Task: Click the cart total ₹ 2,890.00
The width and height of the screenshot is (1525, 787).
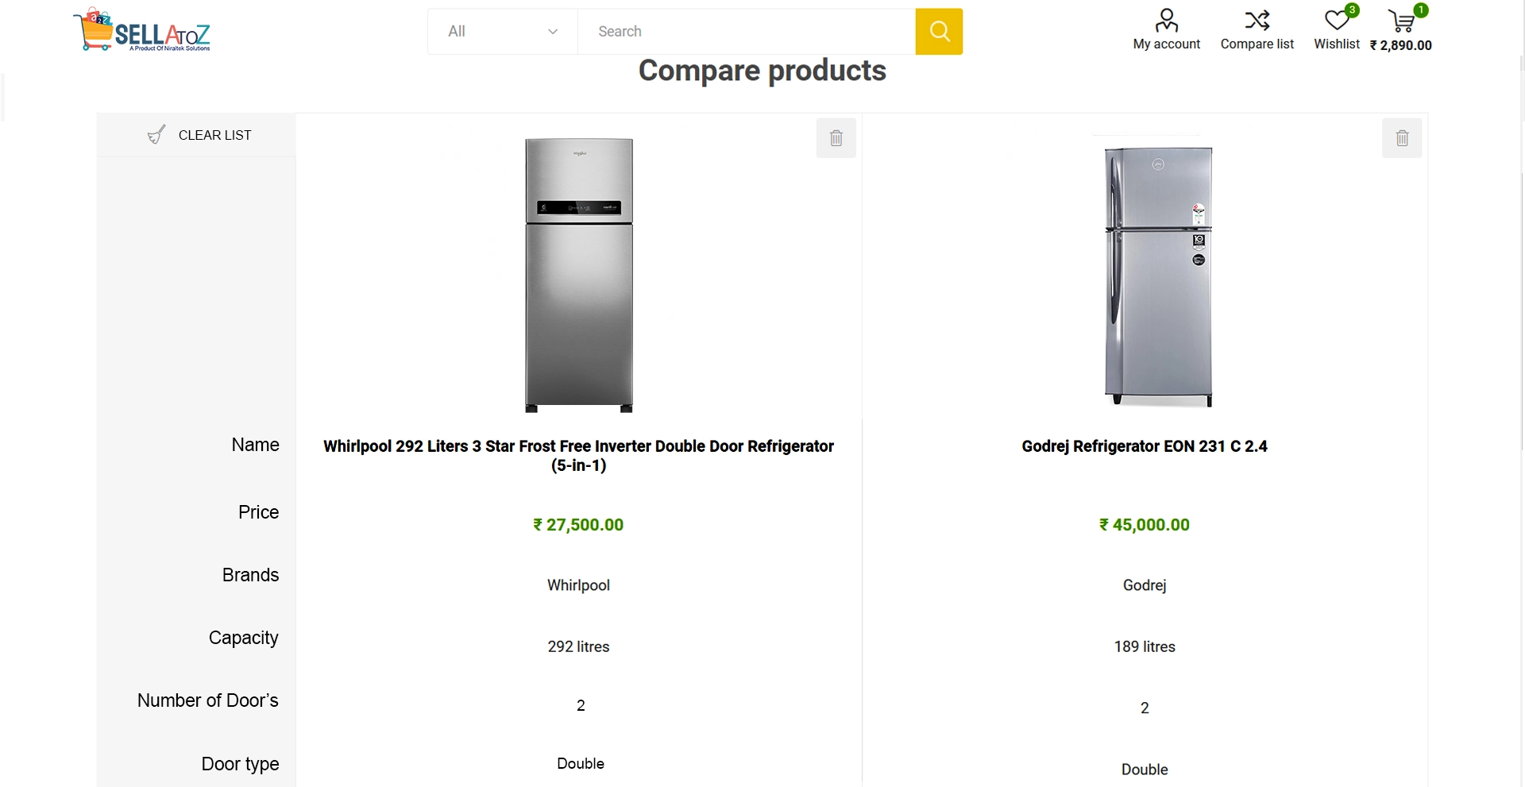Action: [1400, 45]
